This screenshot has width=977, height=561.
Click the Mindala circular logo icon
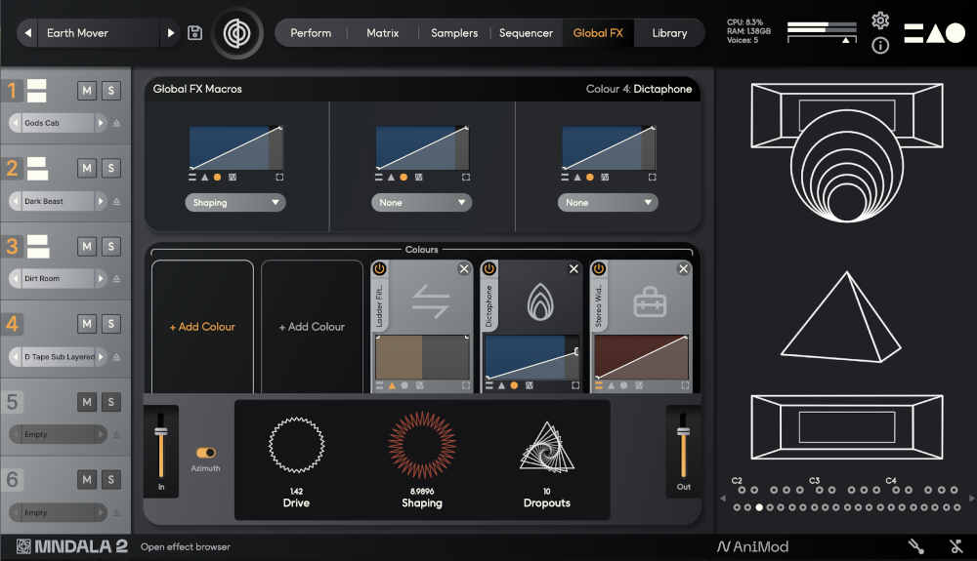coord(236,33)
